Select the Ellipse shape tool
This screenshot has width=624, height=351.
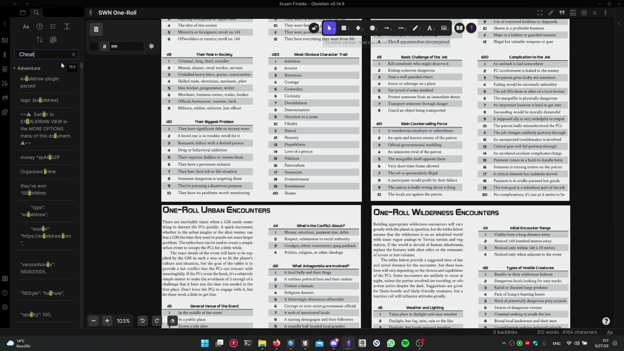pyautogui.click(x=372, y=28)
